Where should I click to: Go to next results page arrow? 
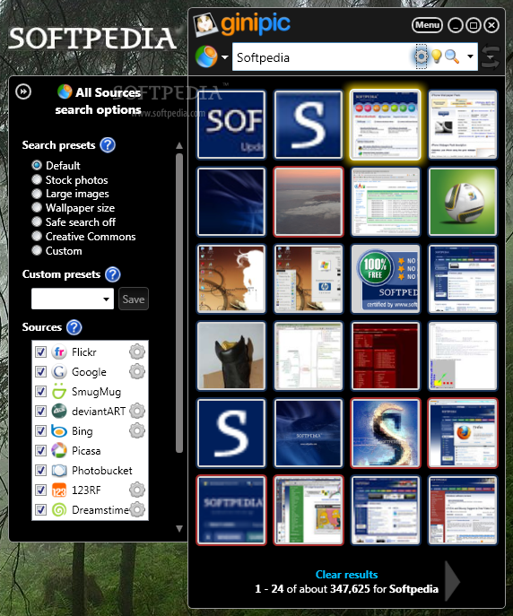point(452,581)
